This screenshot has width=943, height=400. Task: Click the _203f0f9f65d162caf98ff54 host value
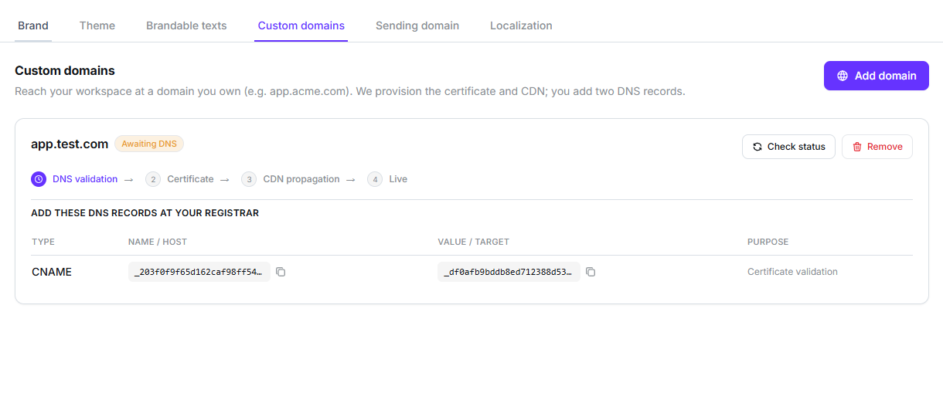(199, 272)
